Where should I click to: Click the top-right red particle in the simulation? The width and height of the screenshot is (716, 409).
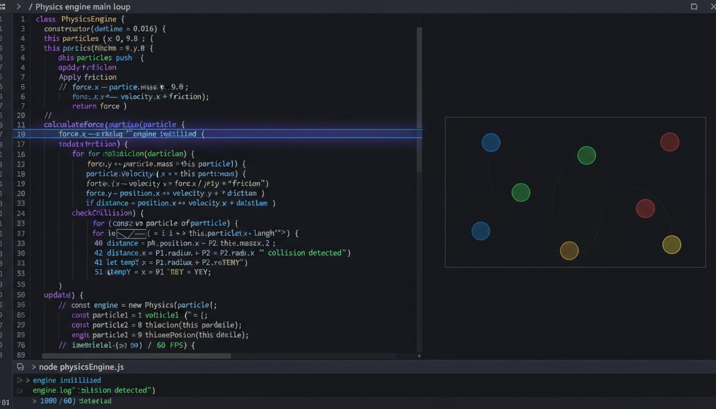669,142
